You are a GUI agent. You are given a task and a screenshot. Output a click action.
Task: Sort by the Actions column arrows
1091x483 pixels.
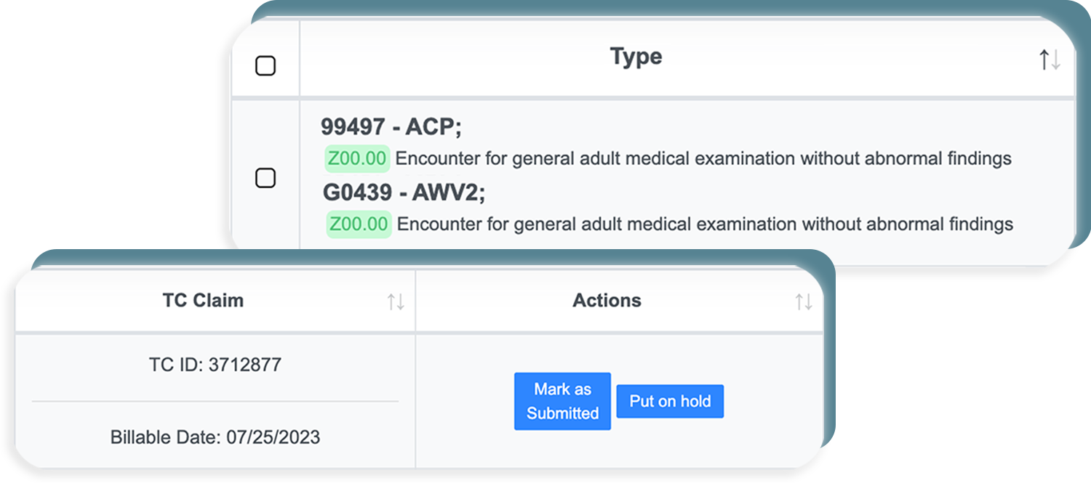pyautogui.click(x=804, y=301)
